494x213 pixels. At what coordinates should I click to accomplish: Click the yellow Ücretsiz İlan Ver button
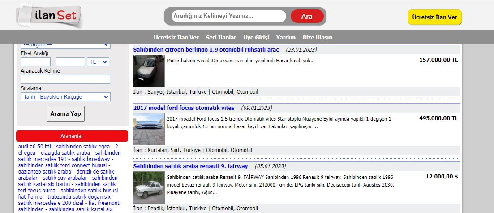(x=434, y=17)
